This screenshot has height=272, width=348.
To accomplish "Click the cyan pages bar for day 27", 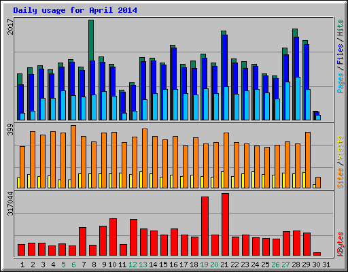I will [x=288, y=101].
